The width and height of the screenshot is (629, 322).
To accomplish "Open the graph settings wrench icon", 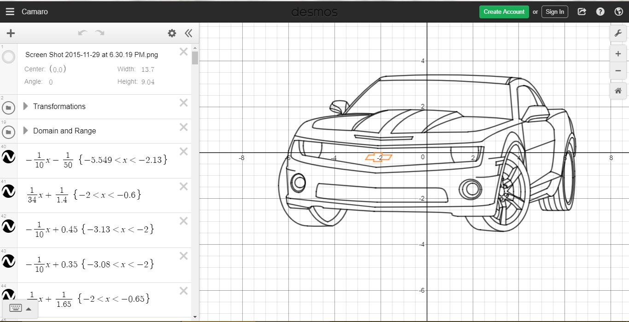I will [x=618, y=33].
